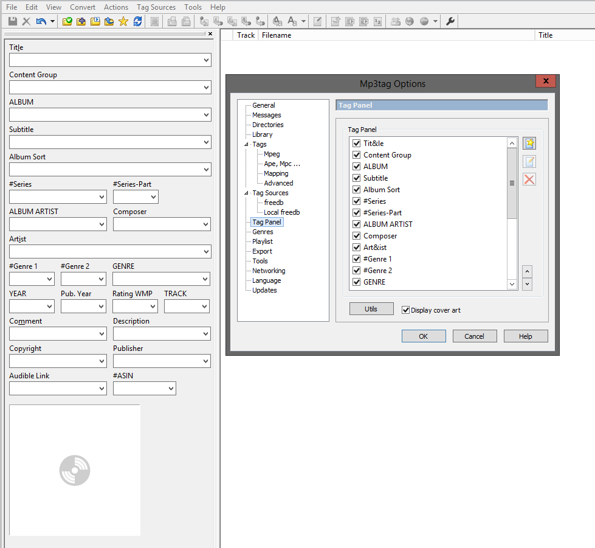Close the tag panel with small X
The image size is (595, 548).
[x=210, y=34]
